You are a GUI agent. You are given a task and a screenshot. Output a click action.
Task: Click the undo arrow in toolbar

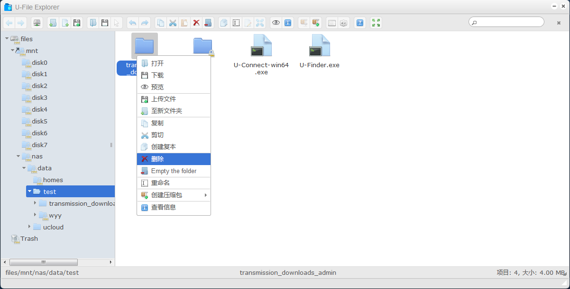point(133,23)
